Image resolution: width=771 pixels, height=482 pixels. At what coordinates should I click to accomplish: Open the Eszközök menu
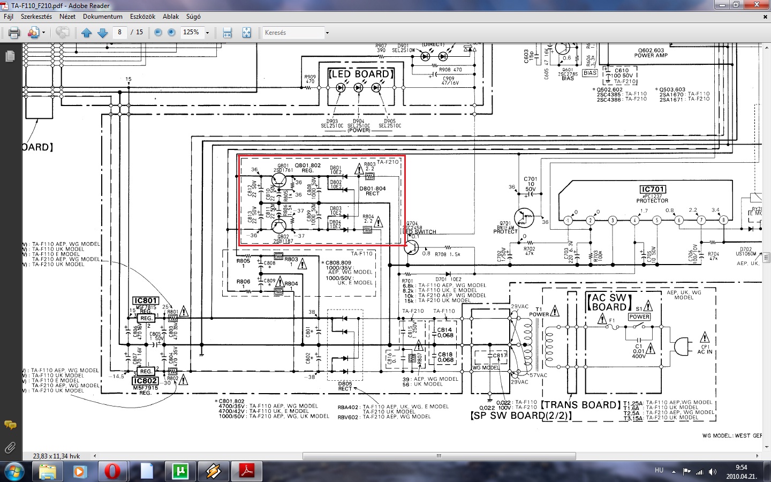(142, 17)
